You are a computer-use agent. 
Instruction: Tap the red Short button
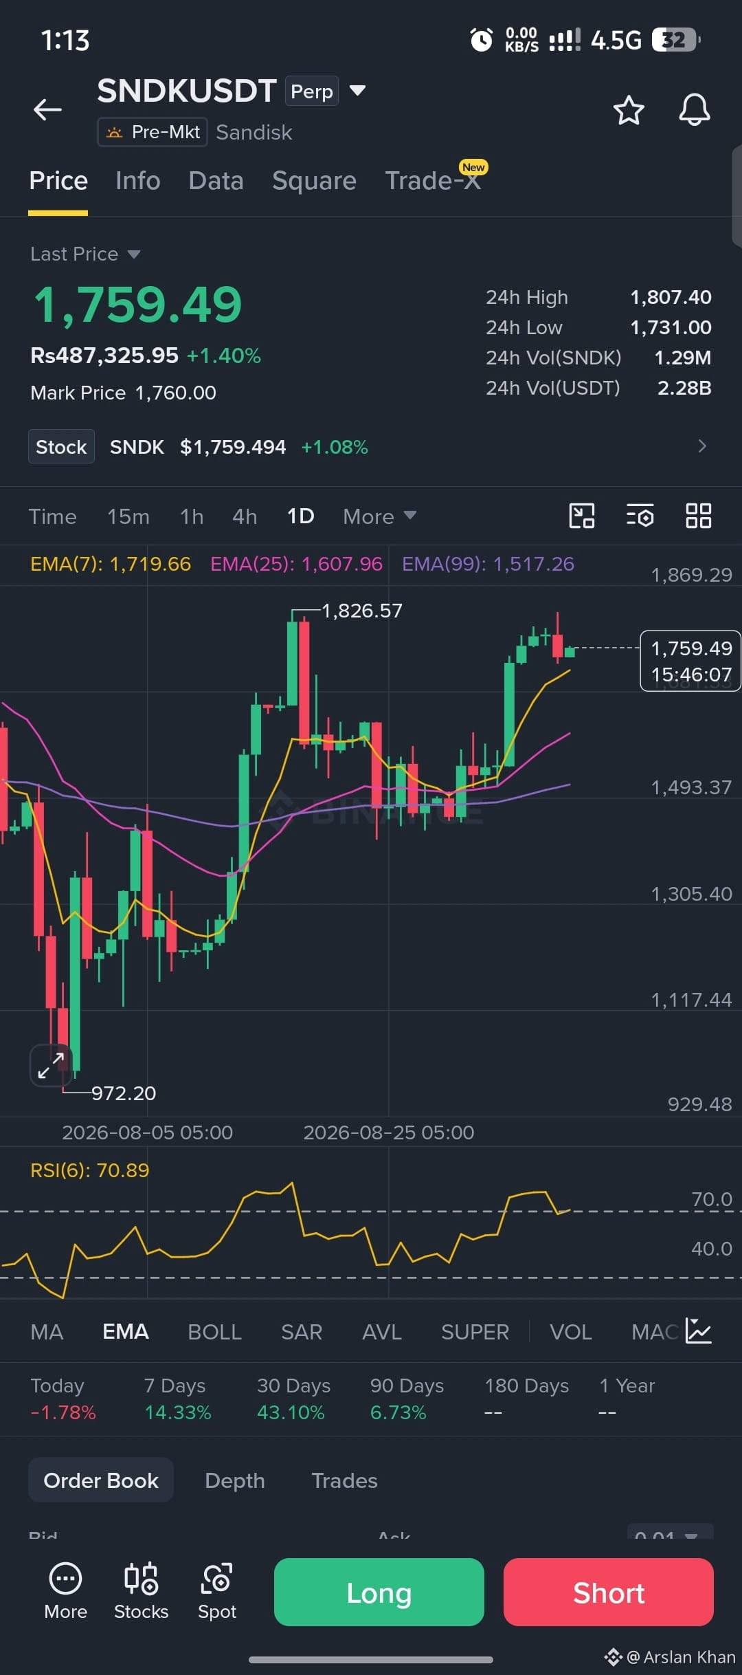click(x=609, y=1592)
